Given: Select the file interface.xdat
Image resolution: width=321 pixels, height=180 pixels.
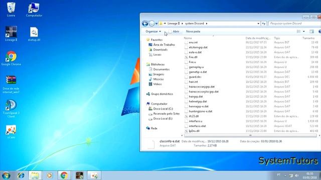Looking at the screenshot, I should tap(197, 126).
